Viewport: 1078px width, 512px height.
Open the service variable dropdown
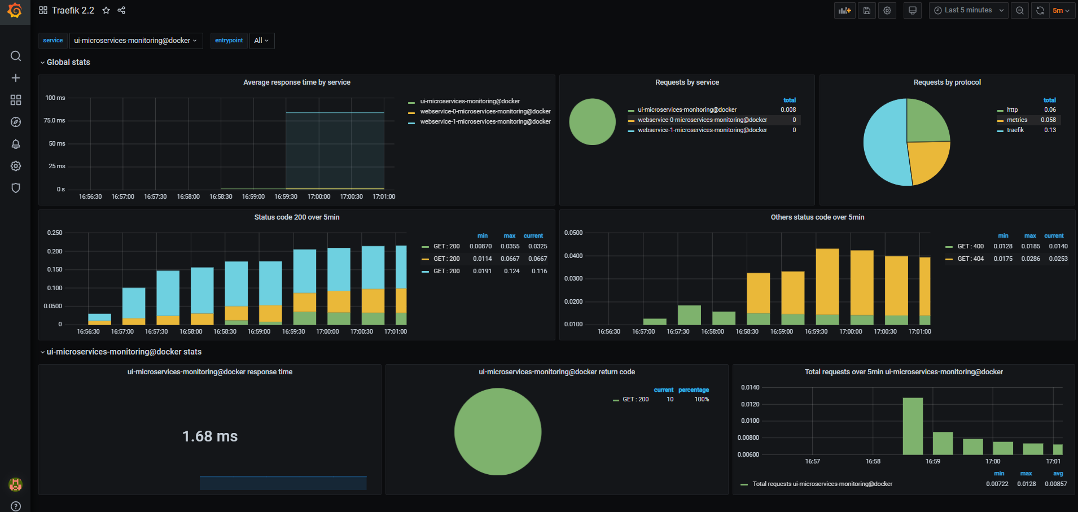(135, 41)
